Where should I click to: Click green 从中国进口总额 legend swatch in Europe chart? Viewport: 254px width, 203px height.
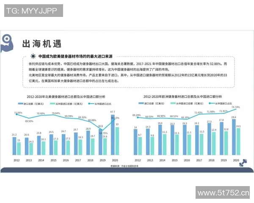[x=173, y=103]
